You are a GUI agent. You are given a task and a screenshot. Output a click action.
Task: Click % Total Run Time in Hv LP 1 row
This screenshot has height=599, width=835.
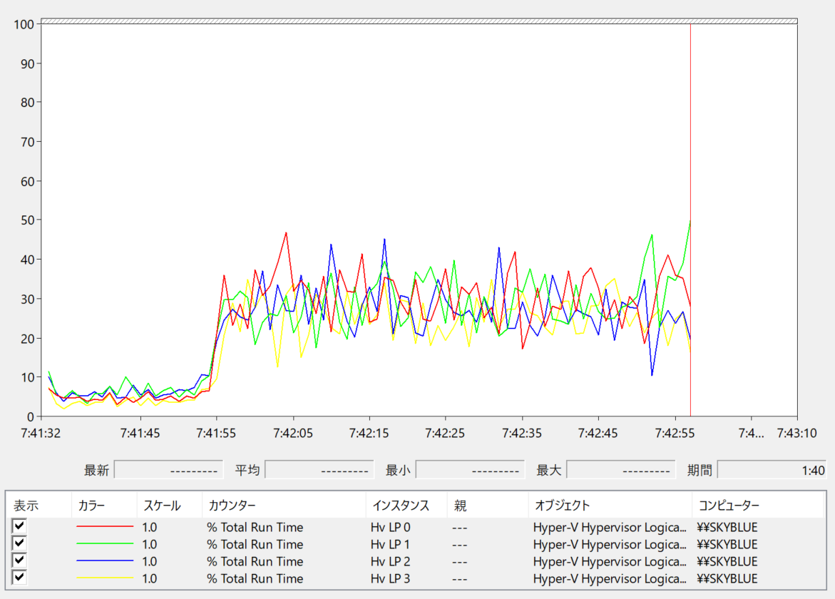(x=255, y=544)
